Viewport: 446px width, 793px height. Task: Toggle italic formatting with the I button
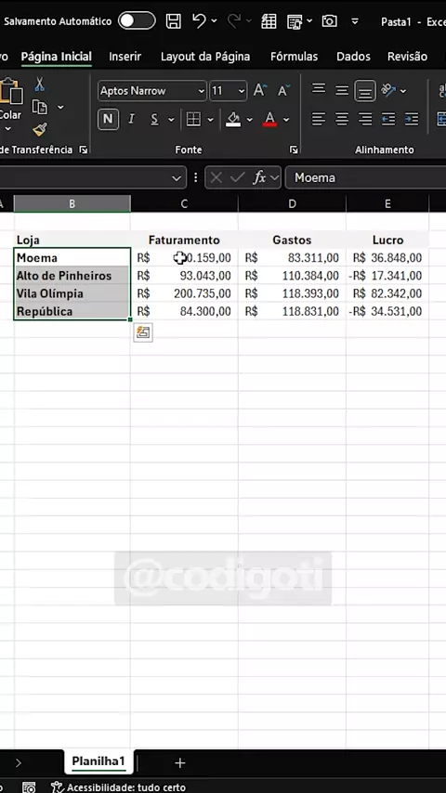coord(132,120)
